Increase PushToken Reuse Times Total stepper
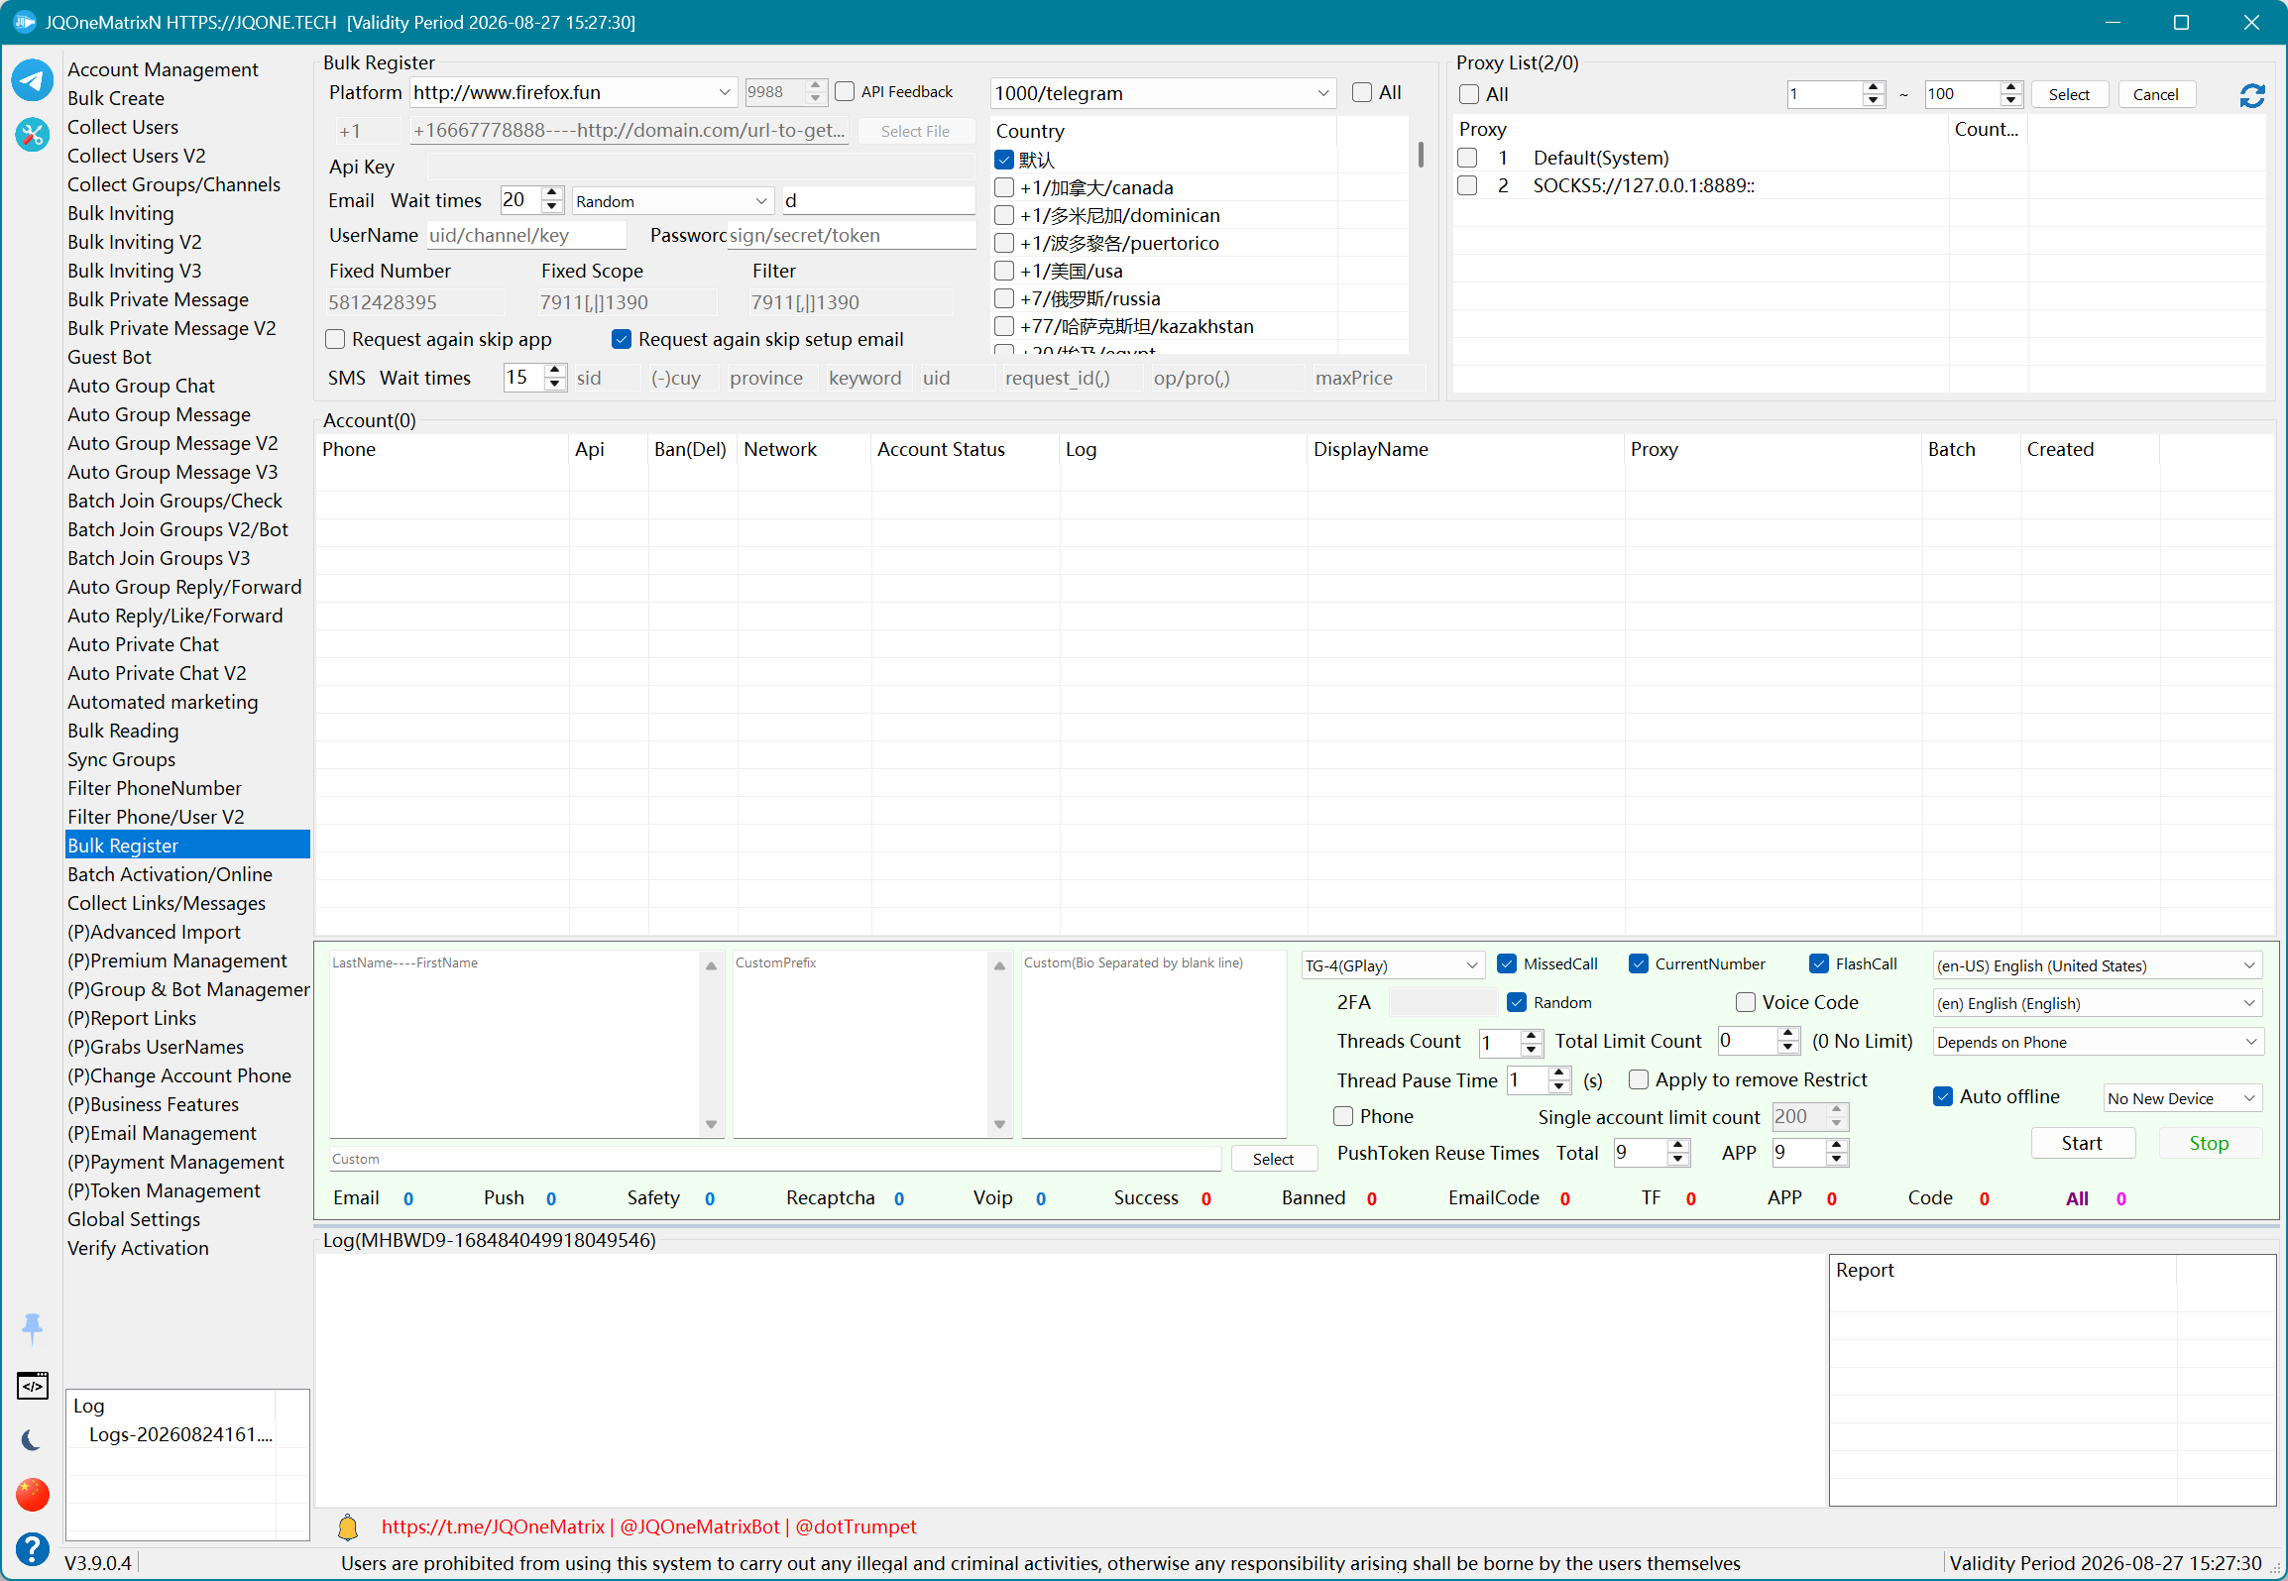The image size is (2288, 1581). (1678, 1146)
